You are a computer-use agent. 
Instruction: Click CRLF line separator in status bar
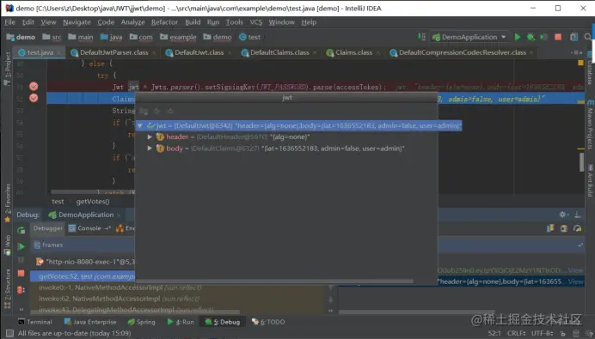[x=517, y=333]
